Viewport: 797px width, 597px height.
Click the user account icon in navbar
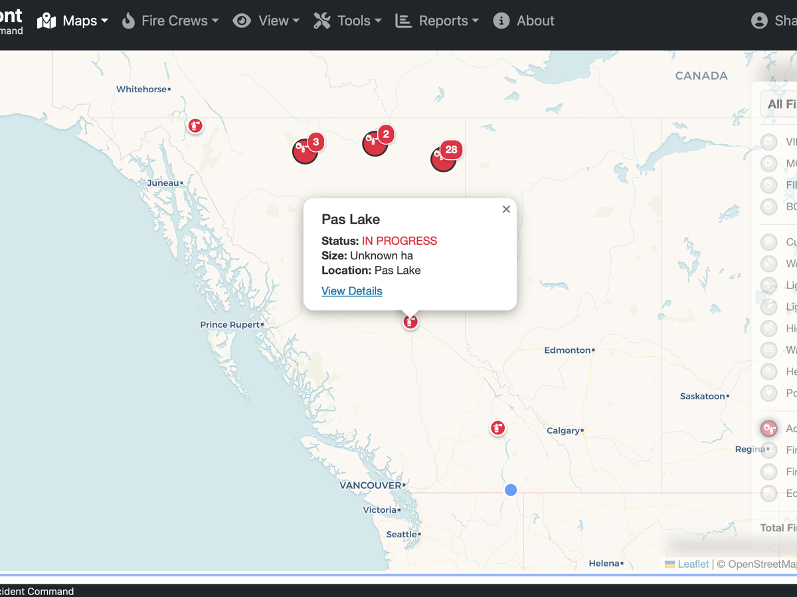(759, 21)
